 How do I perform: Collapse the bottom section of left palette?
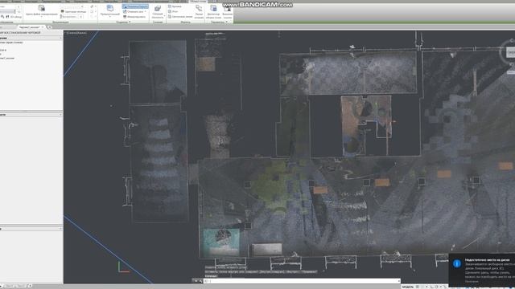pos(60,229)
